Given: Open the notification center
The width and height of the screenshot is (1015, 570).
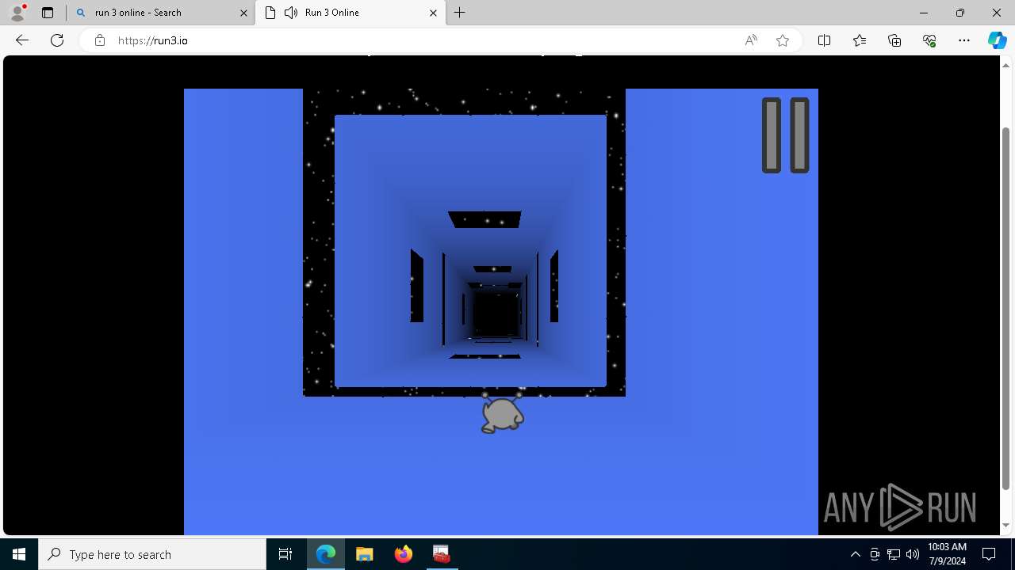Looking at the screenshot, I should (x=989, y=554).
